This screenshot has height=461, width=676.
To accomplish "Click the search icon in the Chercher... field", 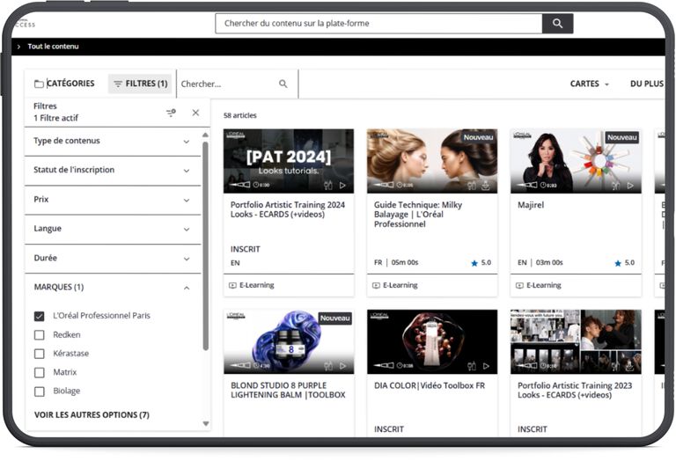I will 283,84.
